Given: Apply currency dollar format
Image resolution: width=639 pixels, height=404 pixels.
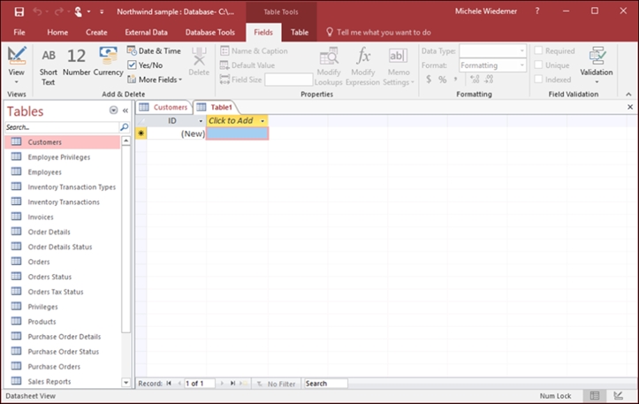Looking at the screenshot, I should (x=429, y=80).
